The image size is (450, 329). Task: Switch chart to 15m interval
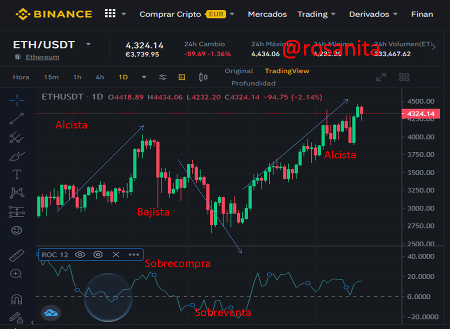[x=52, y=77]
